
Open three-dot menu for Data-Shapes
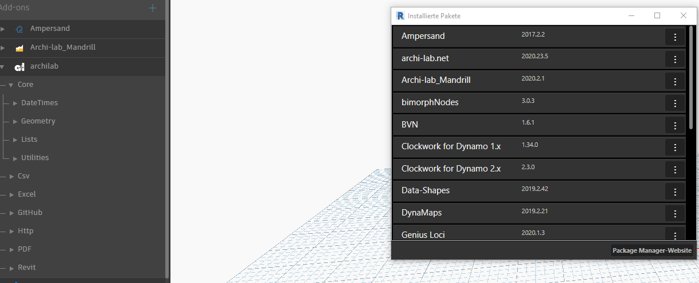[675, 192]
